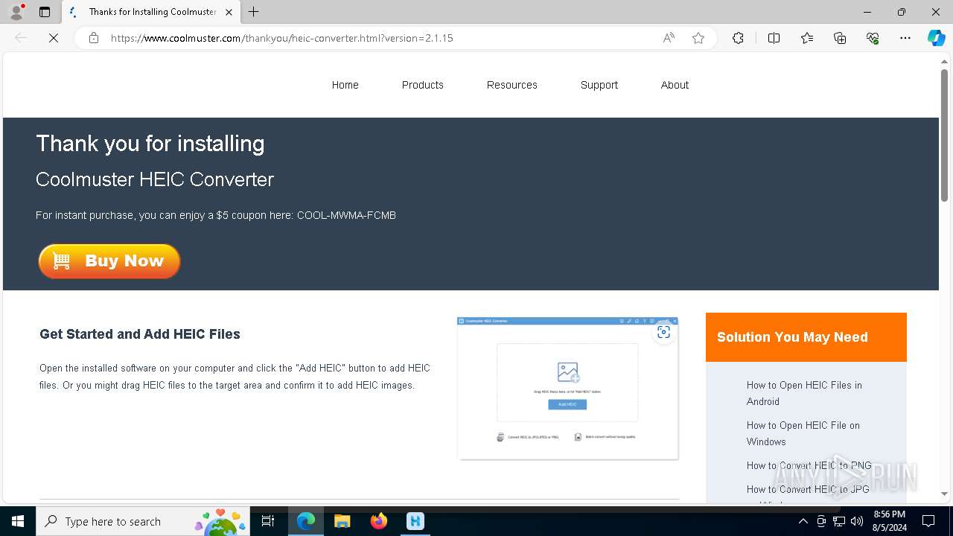Open the notification center
Screen dimensions: 953x536
[x=928, y=521]
